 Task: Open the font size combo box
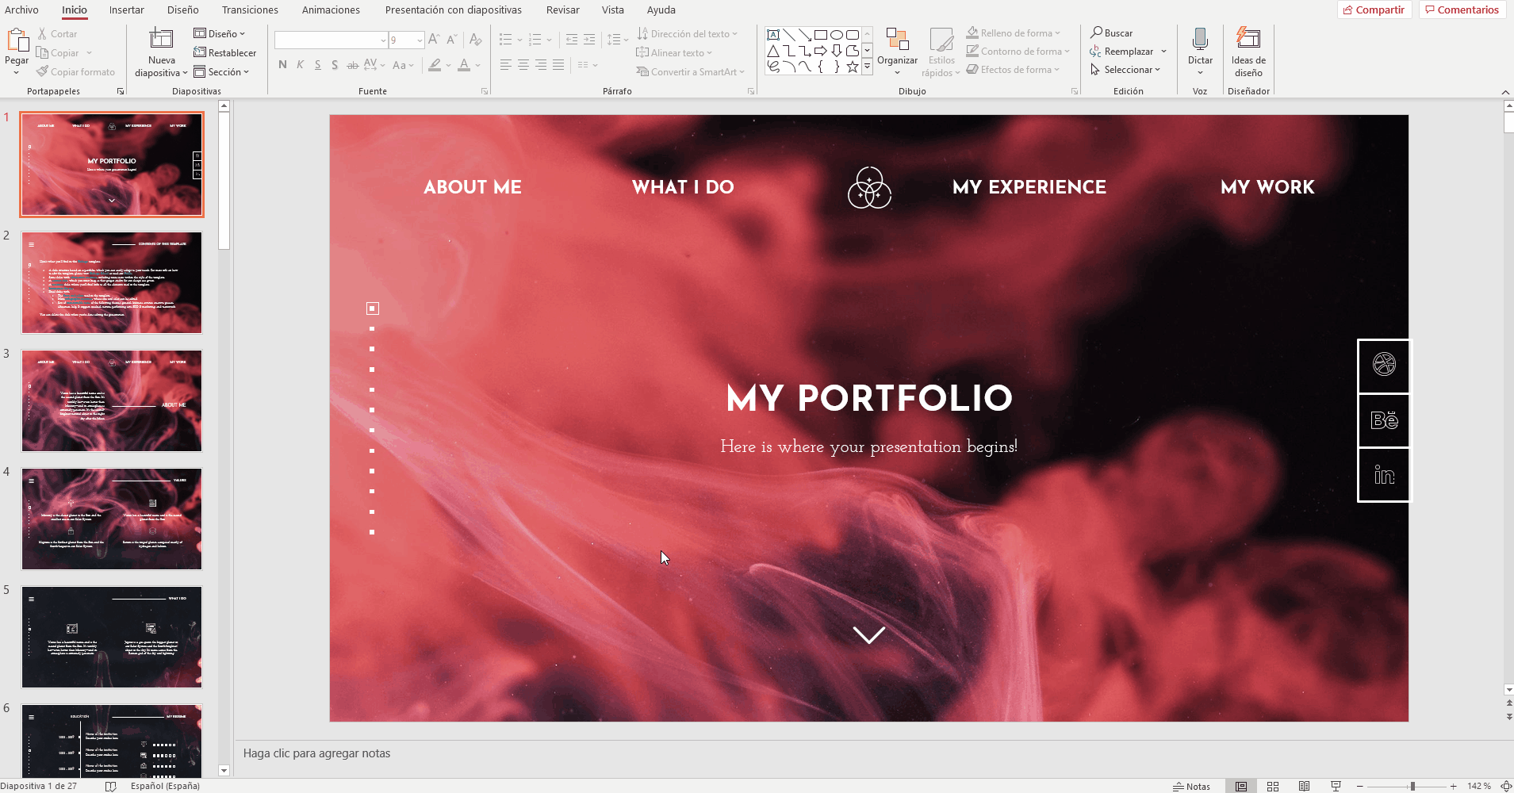[406, 40]
